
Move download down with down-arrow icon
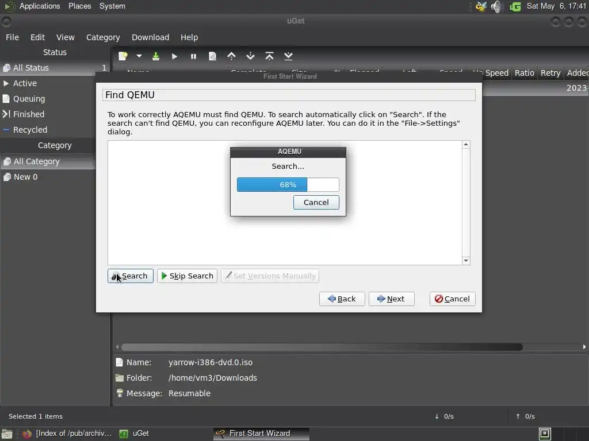point(250,56)
